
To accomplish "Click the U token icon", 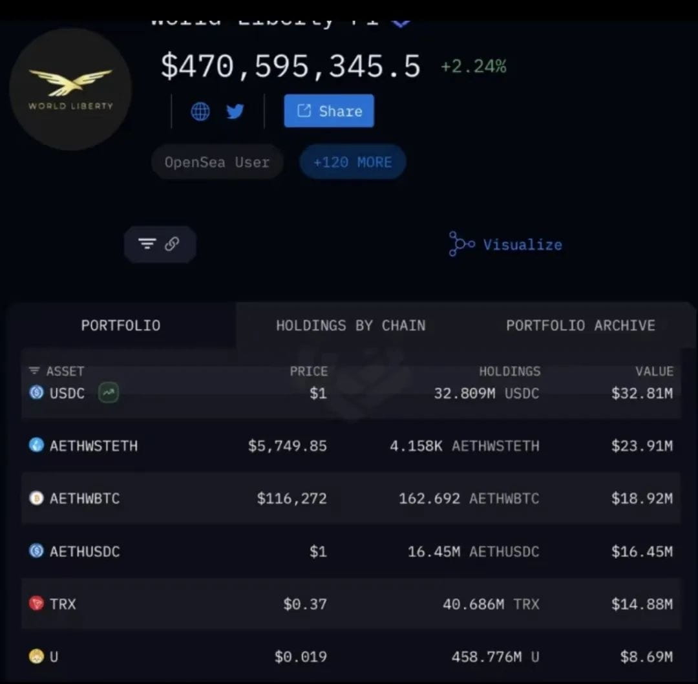I will (x=36, y=656).
